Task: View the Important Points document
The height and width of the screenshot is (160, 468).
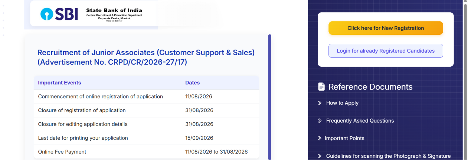Action: pos(344,138)
